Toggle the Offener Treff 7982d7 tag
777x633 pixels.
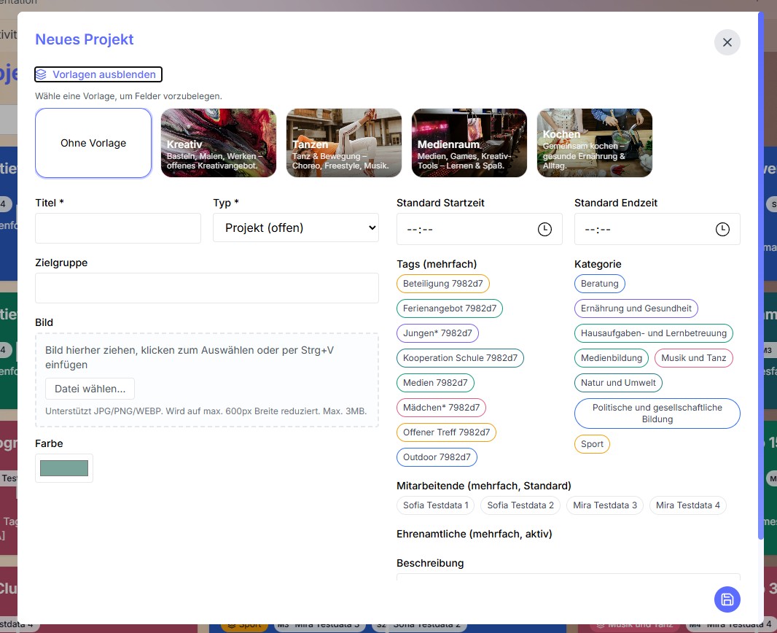pyautogui.click(x=446, y=432)
